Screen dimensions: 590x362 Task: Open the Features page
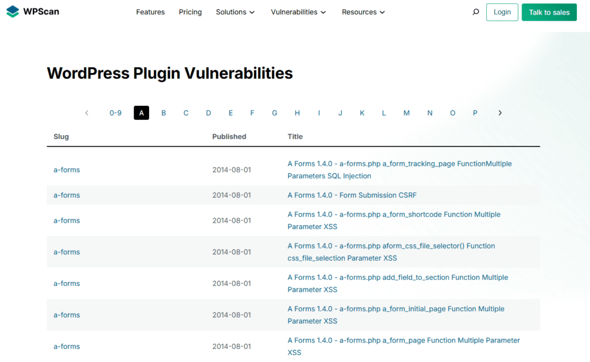coord(150,12)
